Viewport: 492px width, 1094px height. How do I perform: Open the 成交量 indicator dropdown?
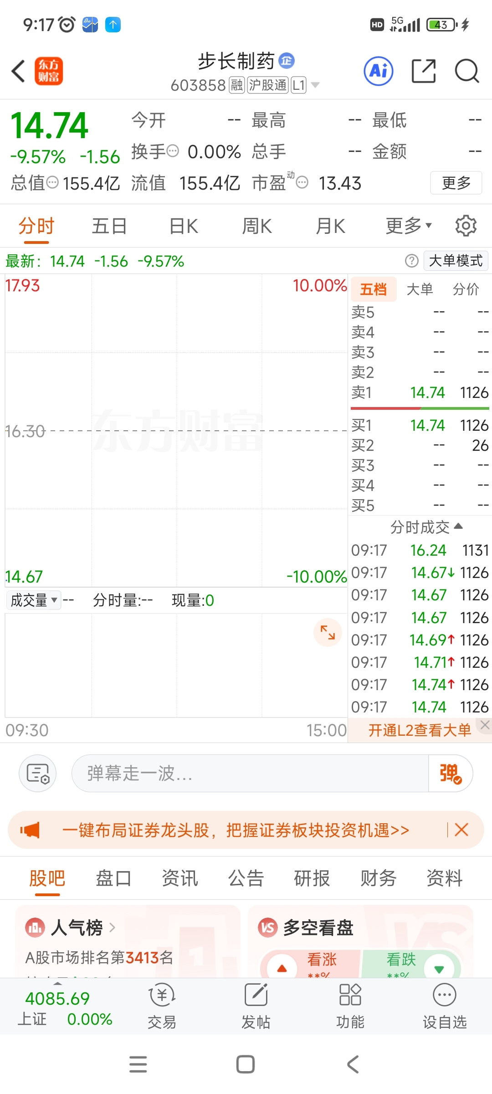(x=34, y=600)
